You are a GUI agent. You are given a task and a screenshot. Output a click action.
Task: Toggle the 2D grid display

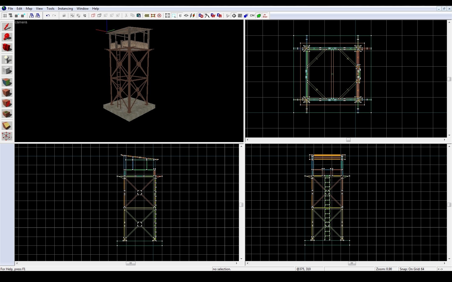(5, 16)
